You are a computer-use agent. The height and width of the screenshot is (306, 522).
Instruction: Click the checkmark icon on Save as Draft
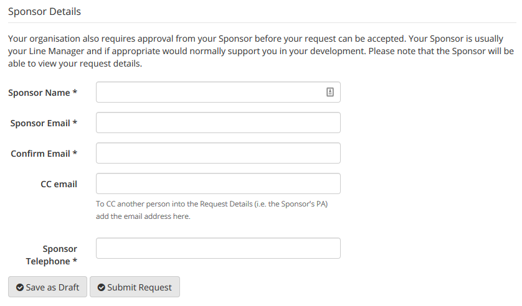[20, 287]
